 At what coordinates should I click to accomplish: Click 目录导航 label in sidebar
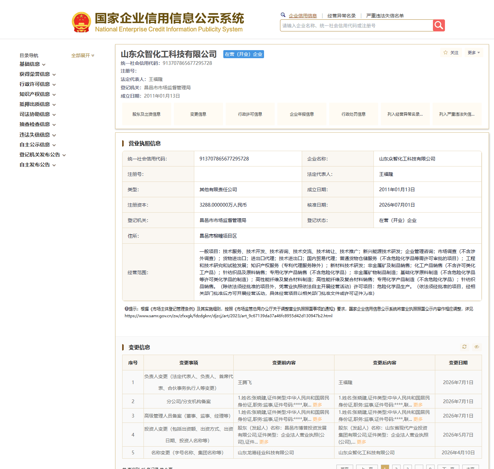pos(29,55)
